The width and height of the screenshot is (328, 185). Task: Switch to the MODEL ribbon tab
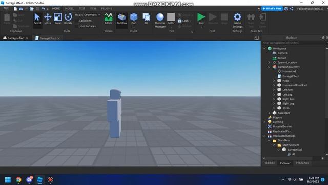[69, 9]
